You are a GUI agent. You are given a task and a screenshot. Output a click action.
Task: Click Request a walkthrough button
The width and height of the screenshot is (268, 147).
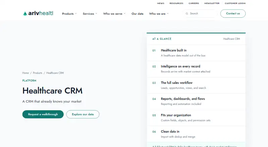coord(43,114)
